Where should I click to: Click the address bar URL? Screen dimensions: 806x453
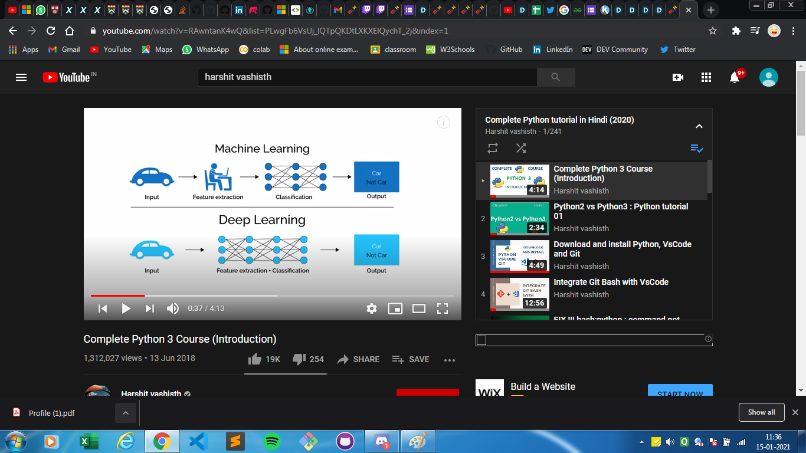[x=275, y=31]
